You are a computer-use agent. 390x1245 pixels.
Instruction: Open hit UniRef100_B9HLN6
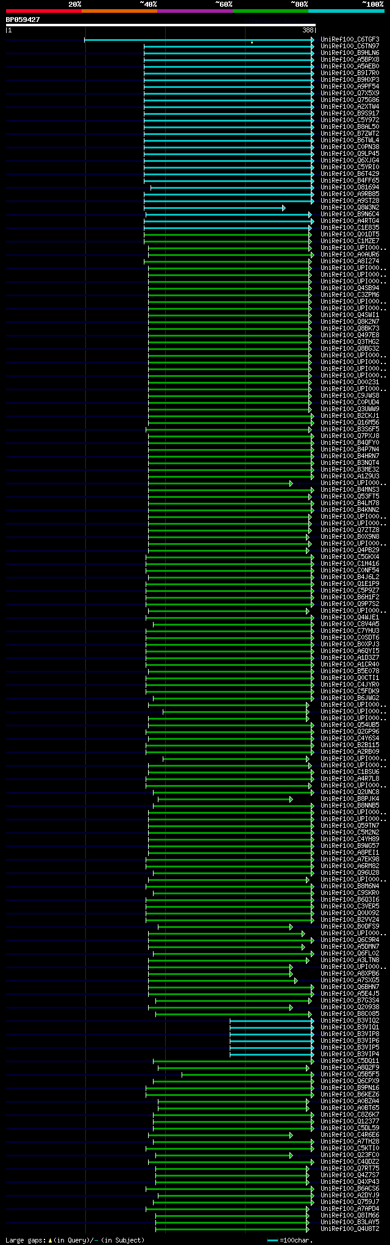click(x=350, y=53)
